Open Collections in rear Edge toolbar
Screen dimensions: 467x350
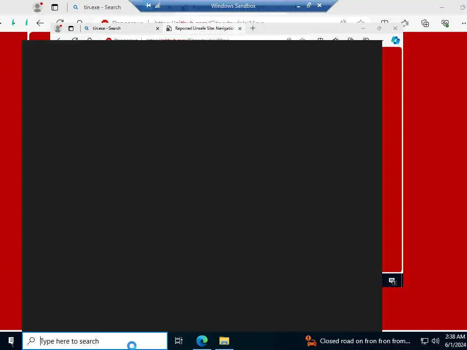[425, 23]
